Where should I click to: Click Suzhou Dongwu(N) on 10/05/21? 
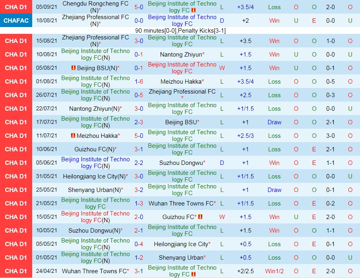[x=95, y=231]
